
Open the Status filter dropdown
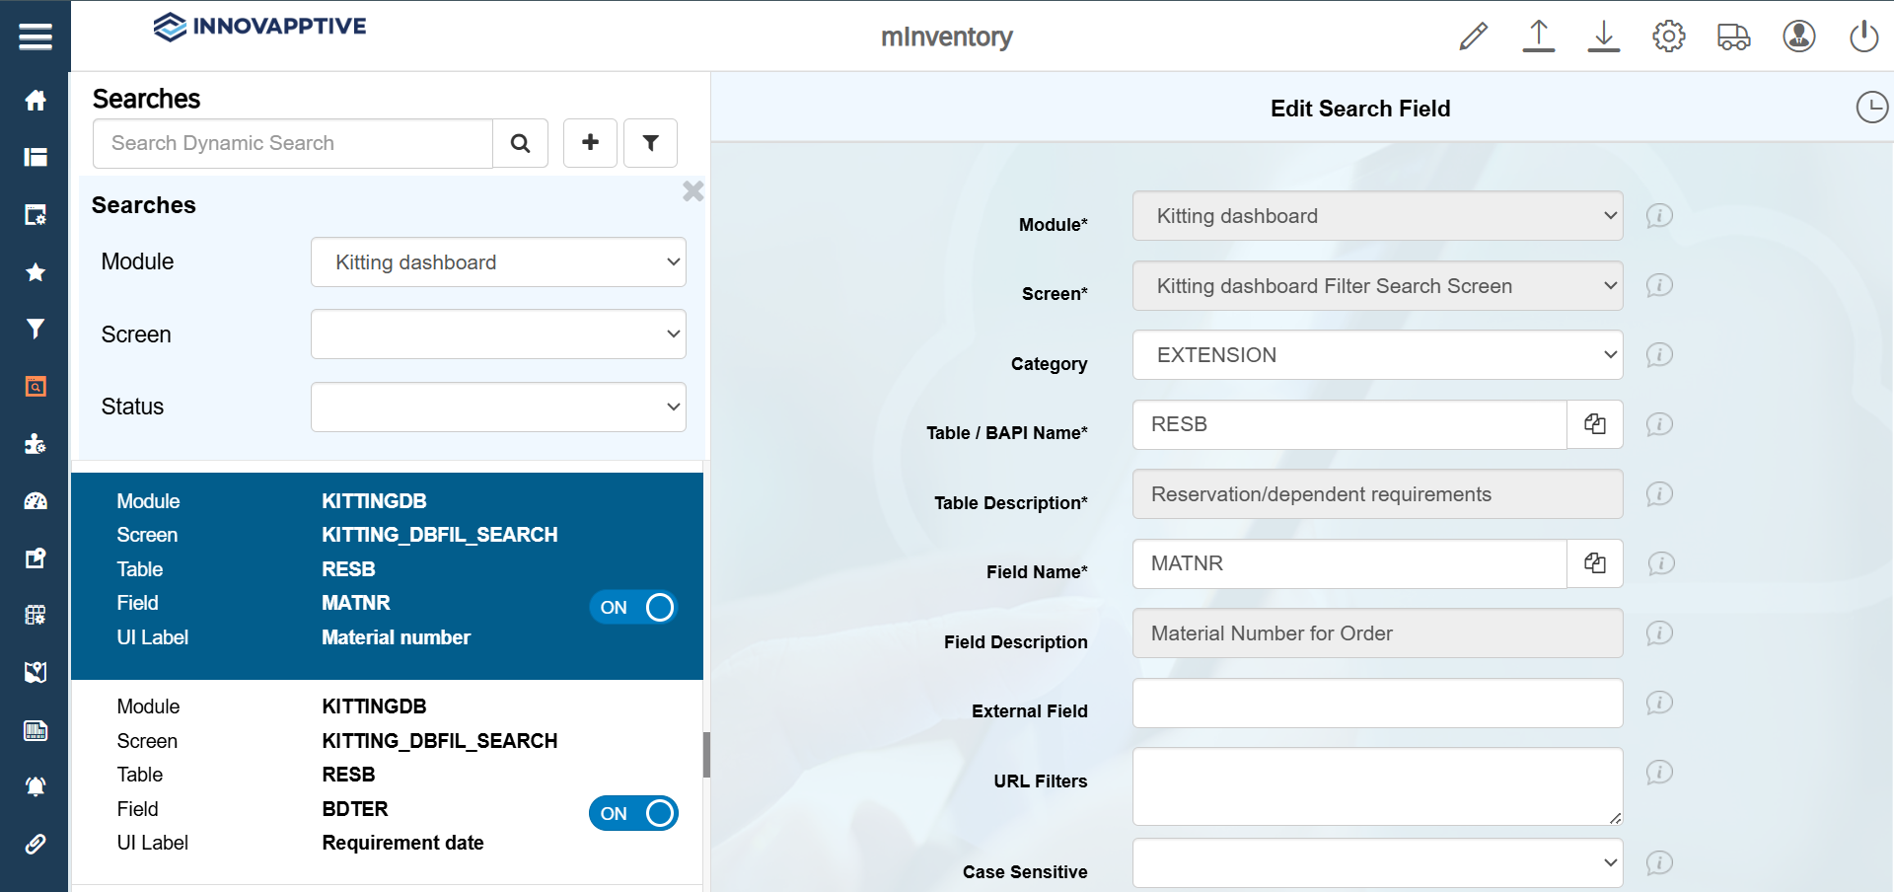pyautogui.click(x=498, y=407)
